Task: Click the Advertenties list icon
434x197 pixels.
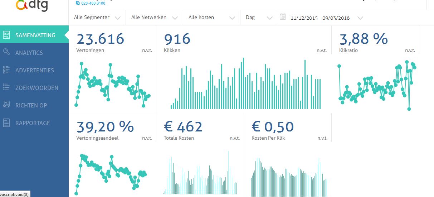Action: 6,70
